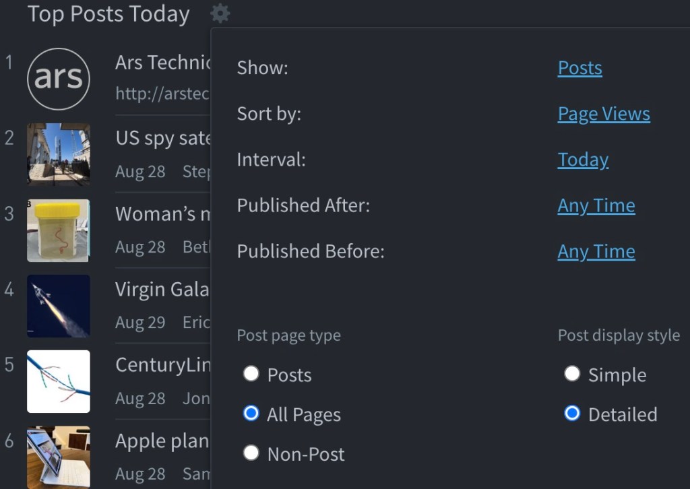Viewport: 690px width, 489px height.
Task: Select the Posts page type radio button
Action: [x=251, y=374]
